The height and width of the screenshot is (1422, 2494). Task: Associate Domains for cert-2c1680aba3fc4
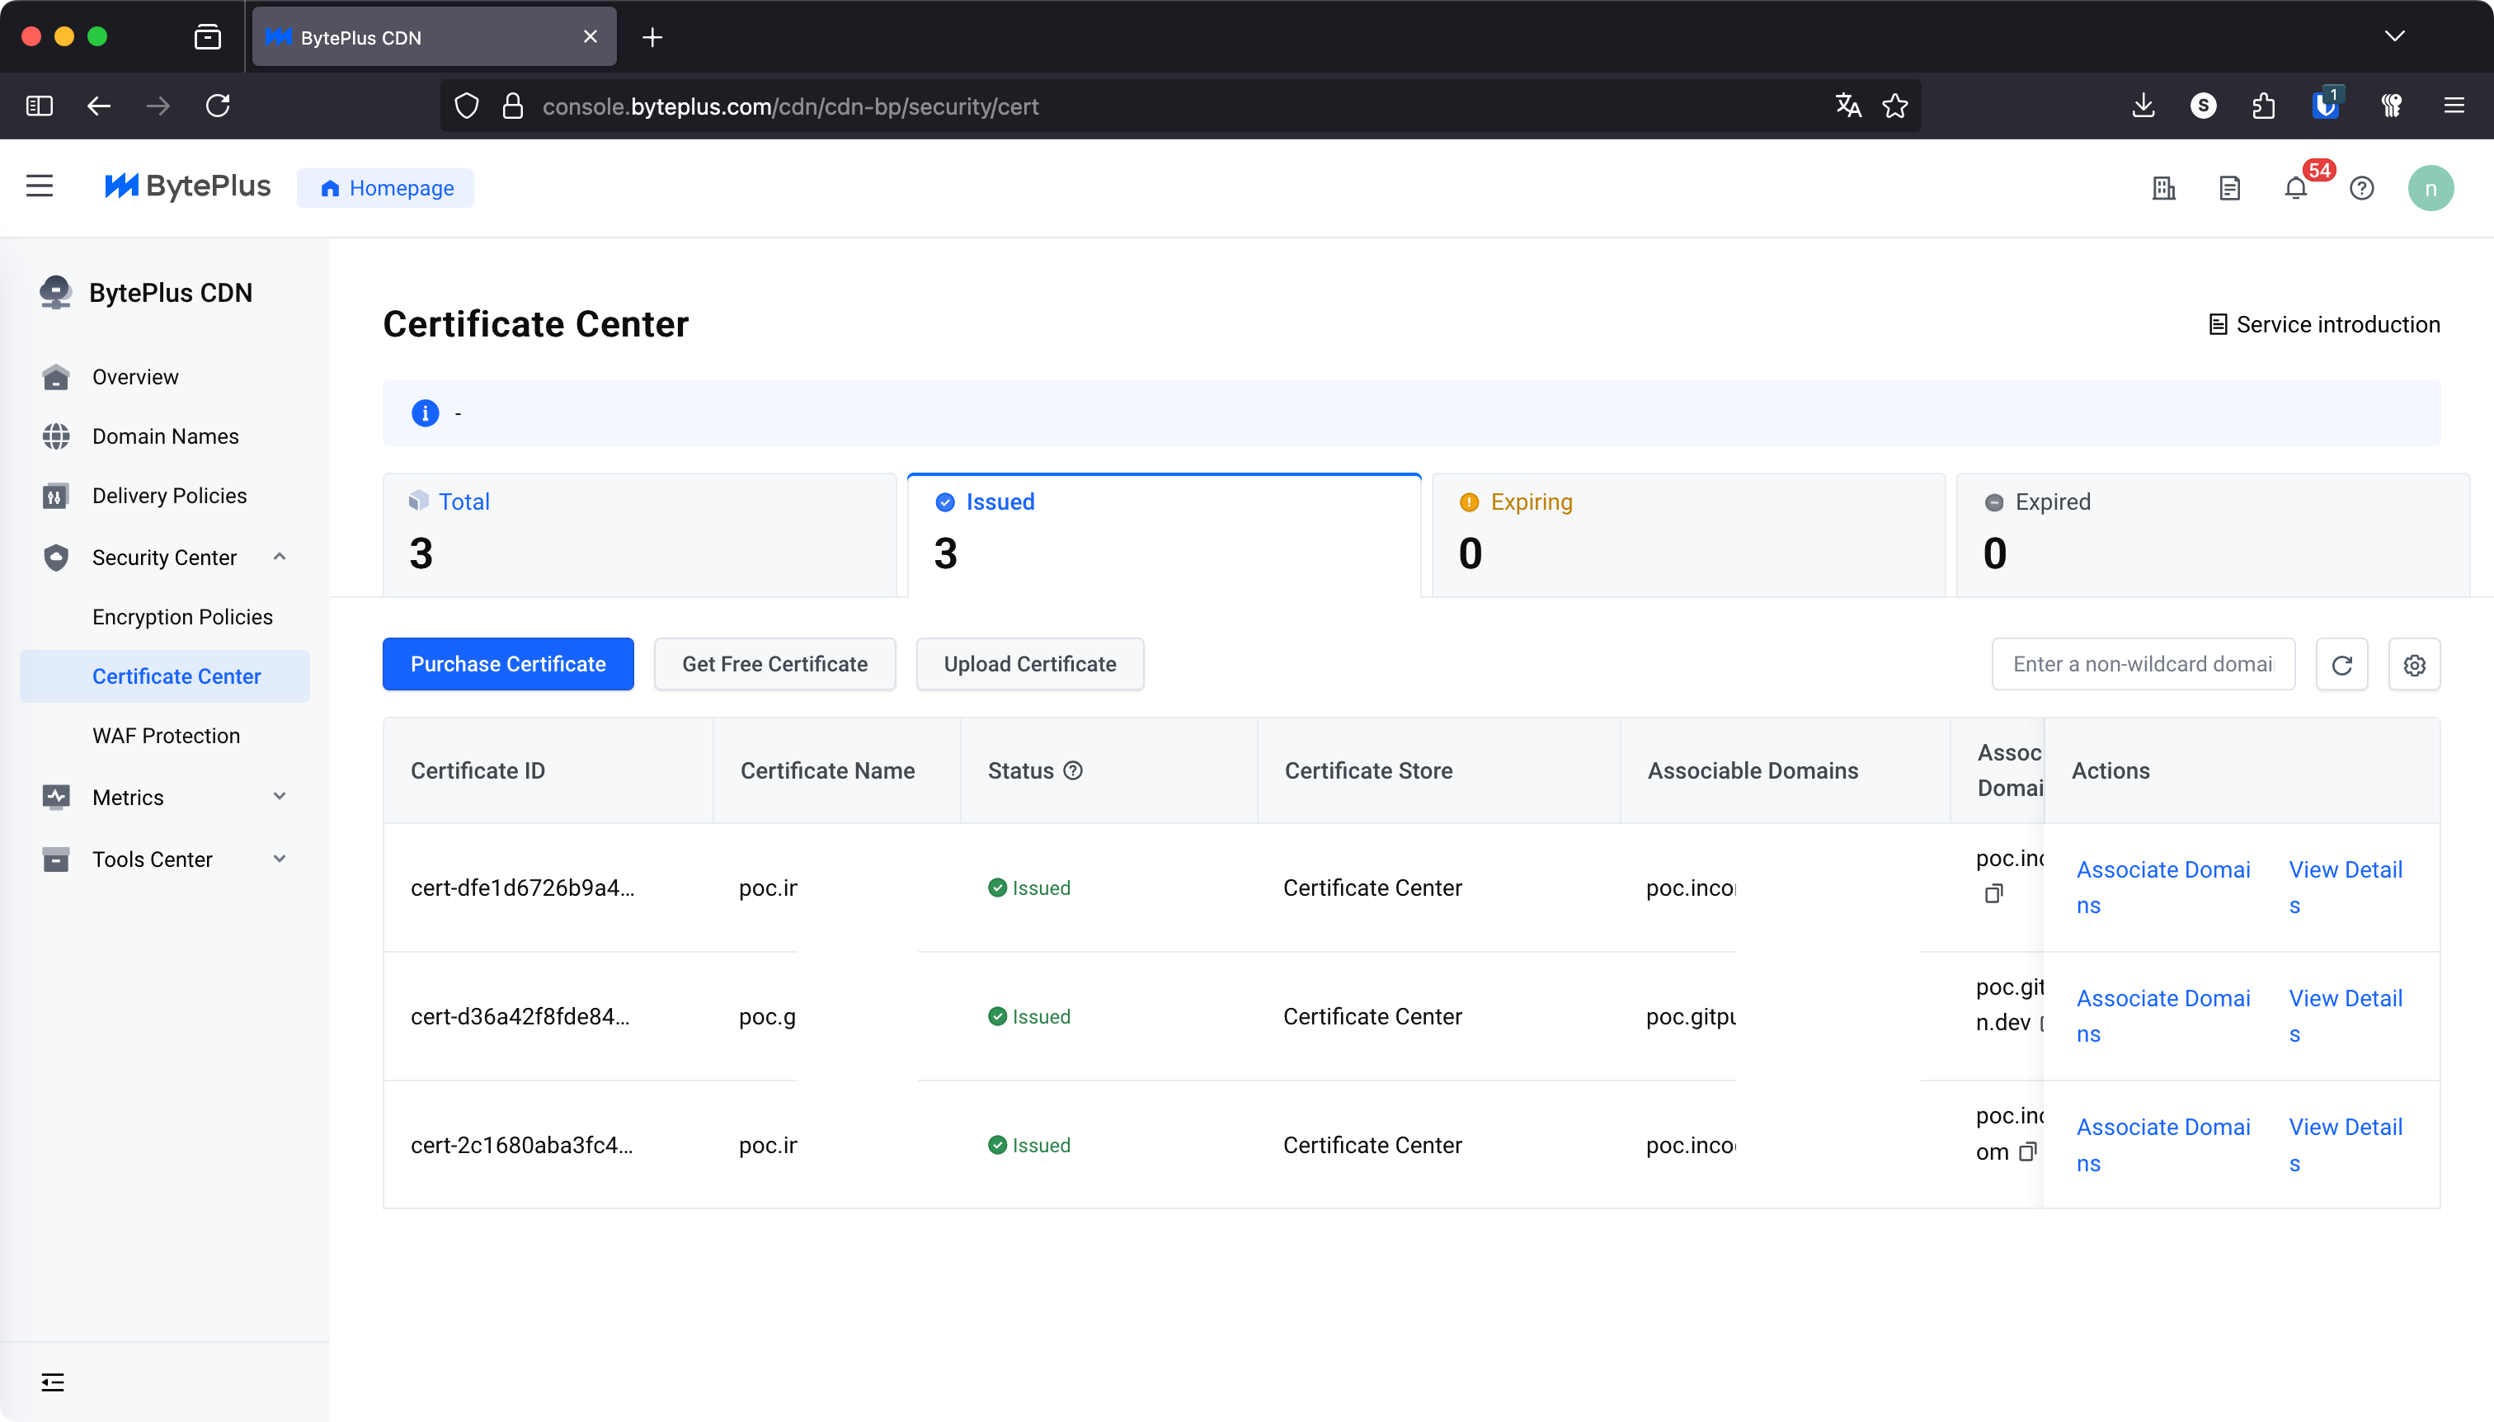(x=2163, y=1146)
